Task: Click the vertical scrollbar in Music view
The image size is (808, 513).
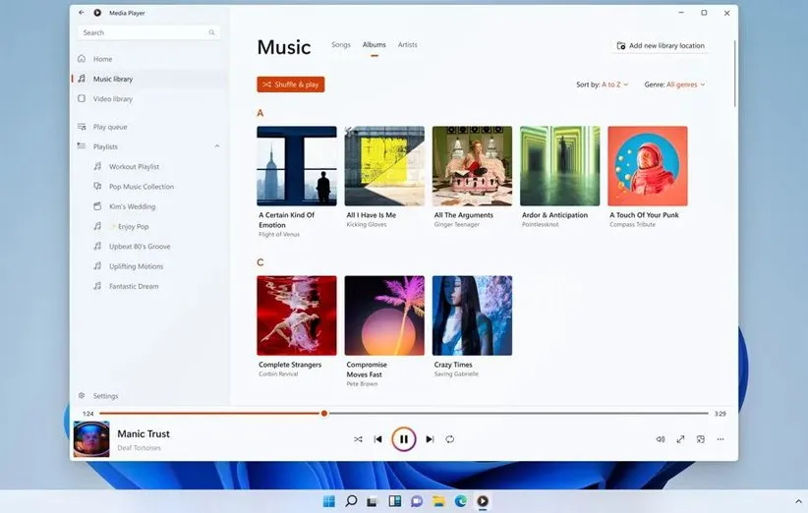Action: tap(735, 74)
